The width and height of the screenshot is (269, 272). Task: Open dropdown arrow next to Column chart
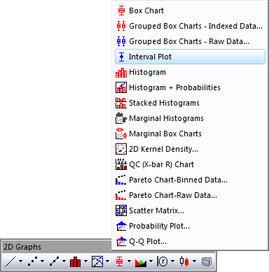click(85, 262)
